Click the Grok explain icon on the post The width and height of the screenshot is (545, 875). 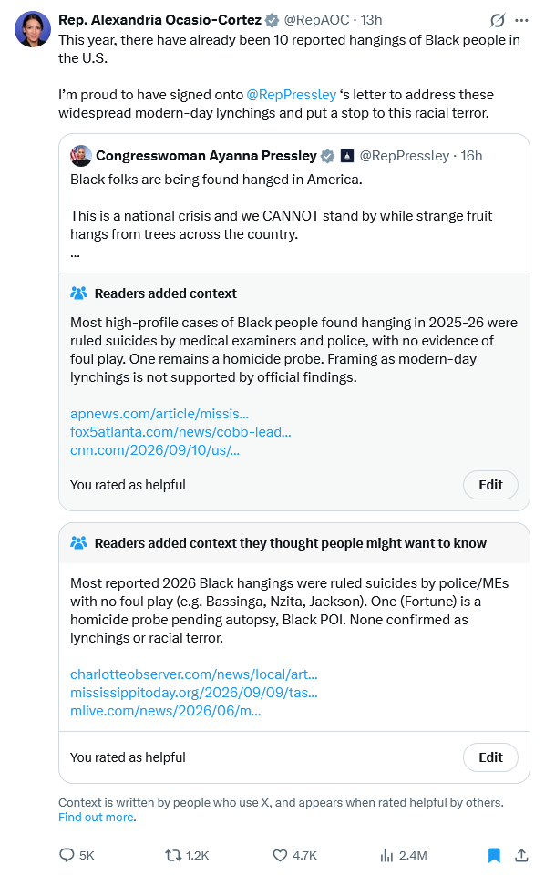[497, 21]
